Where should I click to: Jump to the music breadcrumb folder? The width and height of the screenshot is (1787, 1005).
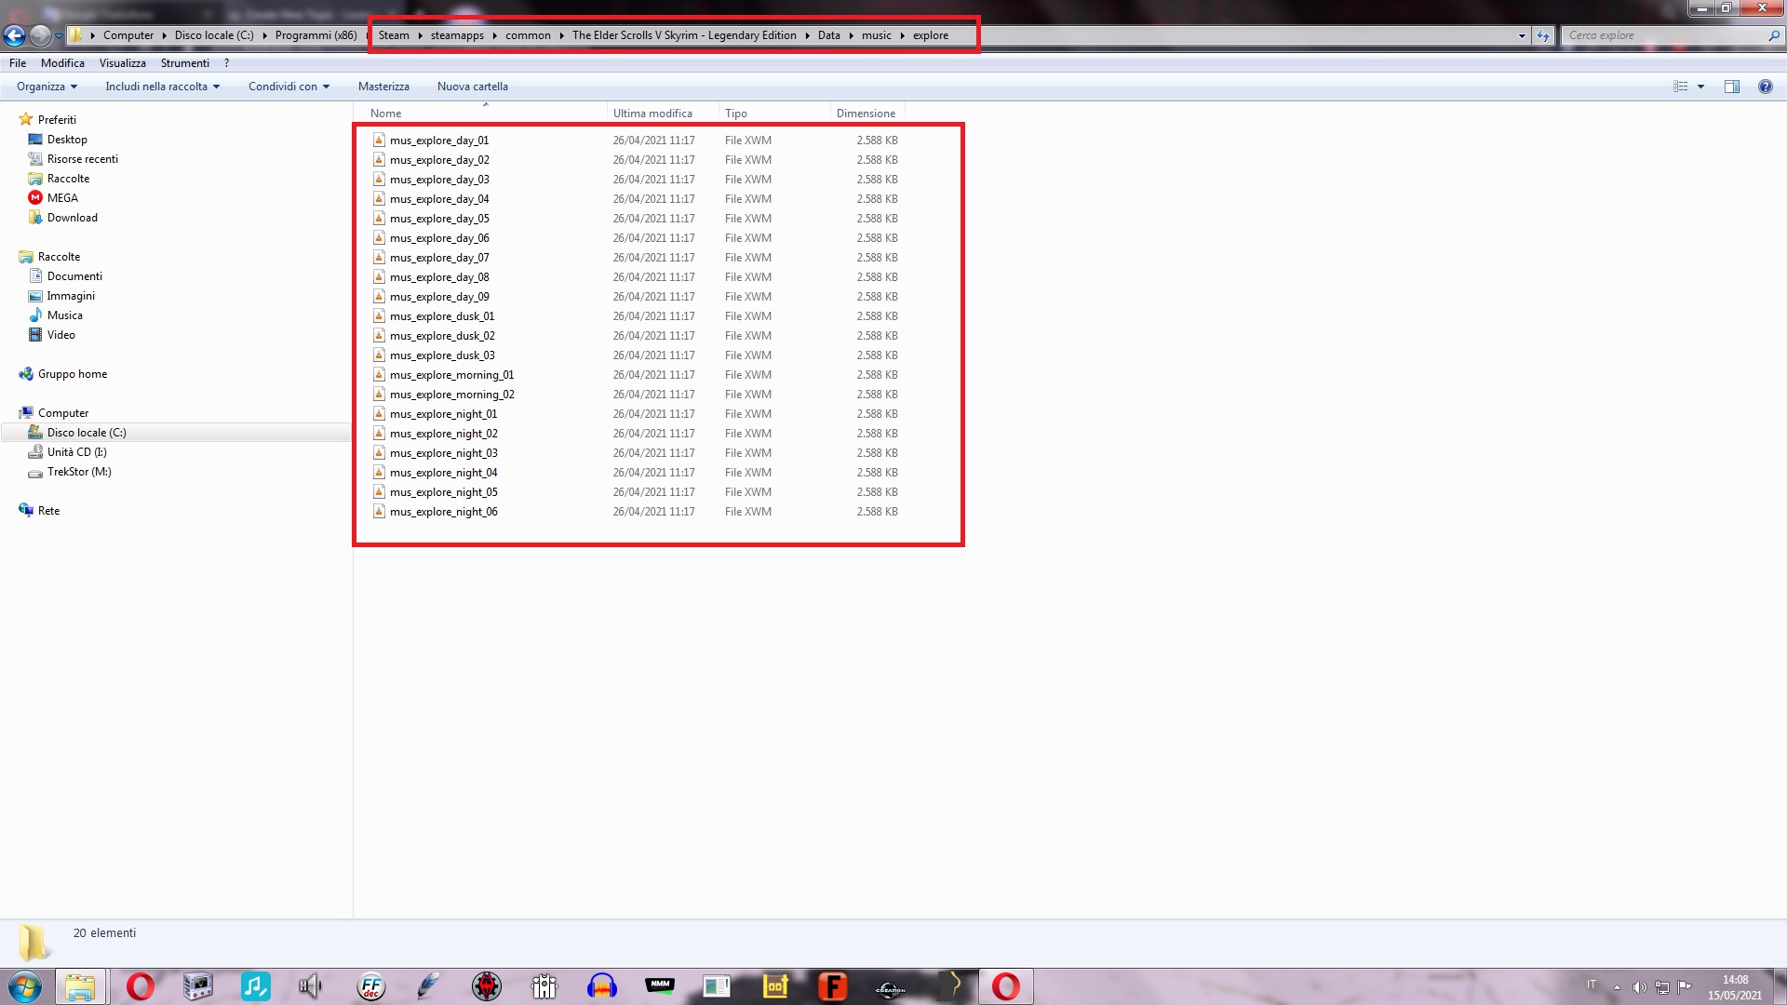point(876,35)
